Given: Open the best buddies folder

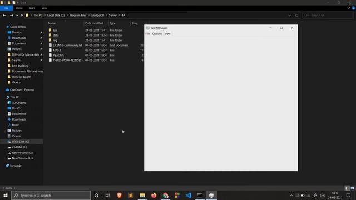Looking at the screenshot, I should 20,66.
